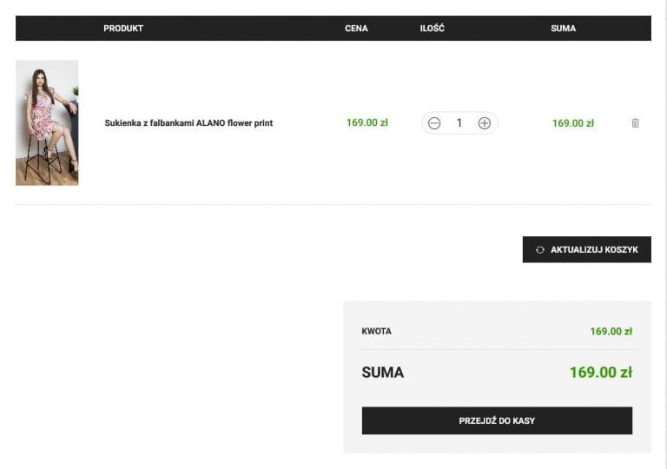Click the minus icon to decrease quantity
Image resolution: width=667 pixels, height=469 pixels.
434,123
